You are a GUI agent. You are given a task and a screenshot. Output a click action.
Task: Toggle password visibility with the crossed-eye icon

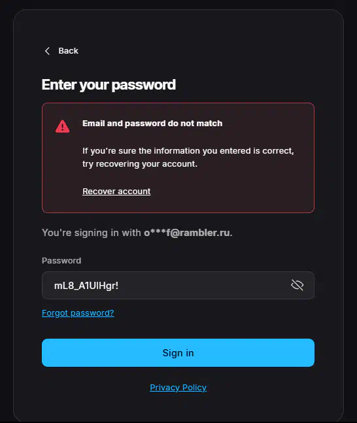click(297, 285)
